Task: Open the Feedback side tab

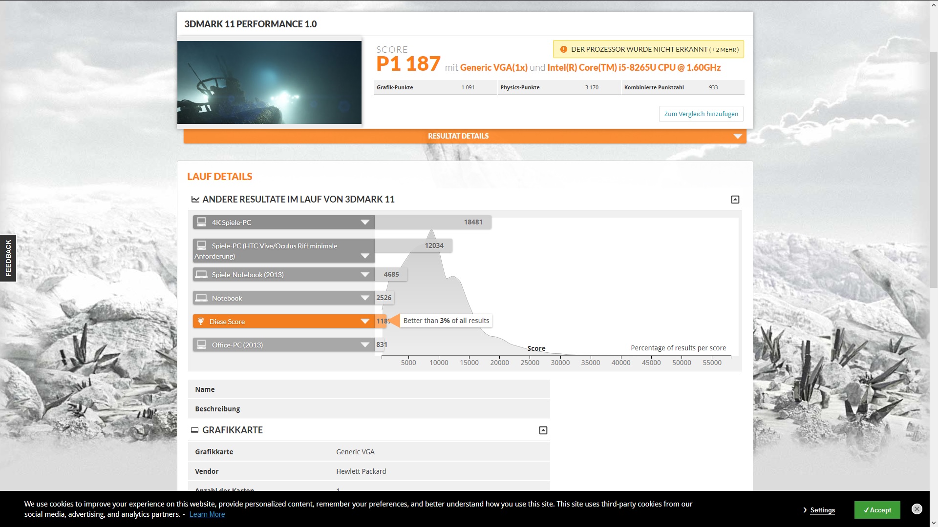Action: click(8, 258)
